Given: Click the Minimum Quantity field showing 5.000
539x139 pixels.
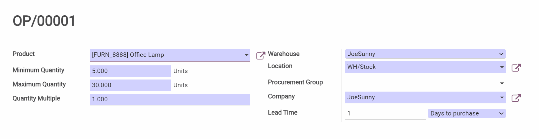Looking at the screenshot, I should pos(130,71).
